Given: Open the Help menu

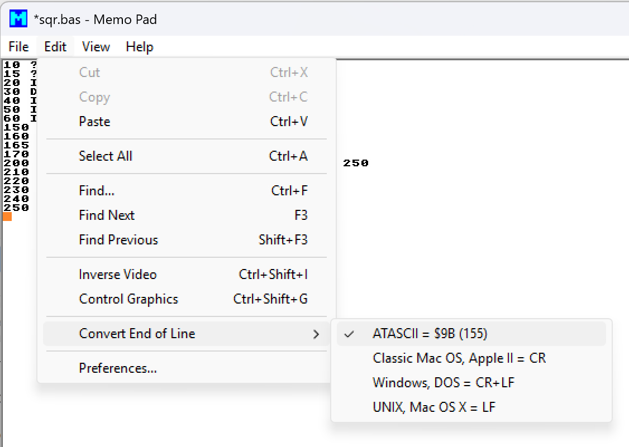Looking at the screenshot, I should click(140, 47).
